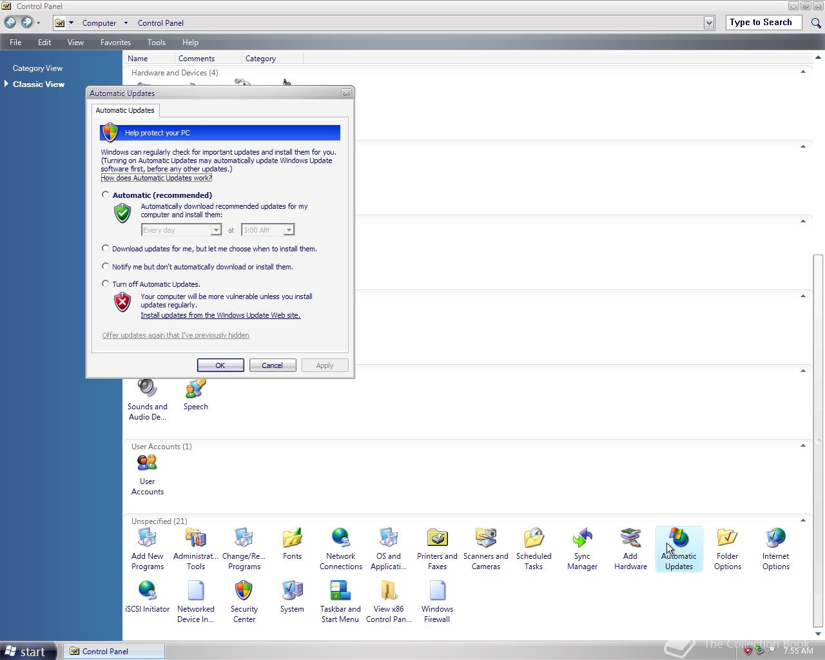Open Administrative Tools icon
825x660 pixels.
[195, 549]
